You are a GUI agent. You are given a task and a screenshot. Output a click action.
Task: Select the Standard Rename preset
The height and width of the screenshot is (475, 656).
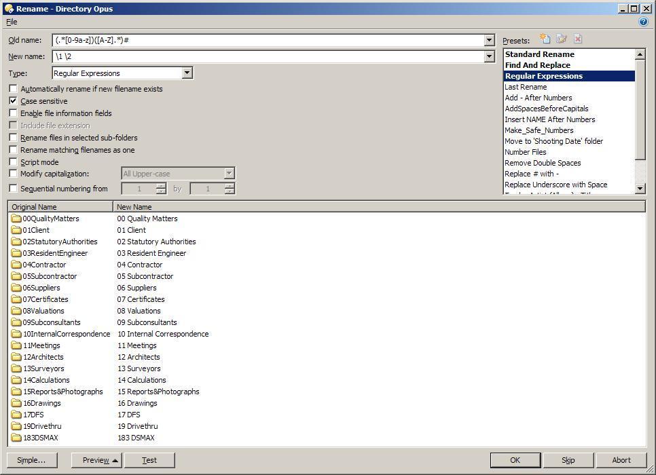pyautogui.click(x=539, y=54)
